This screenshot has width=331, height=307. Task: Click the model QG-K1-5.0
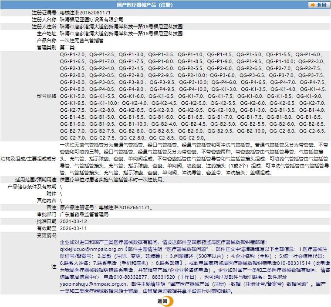(72, 96)
